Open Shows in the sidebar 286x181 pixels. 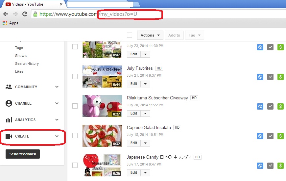point(21,56)
